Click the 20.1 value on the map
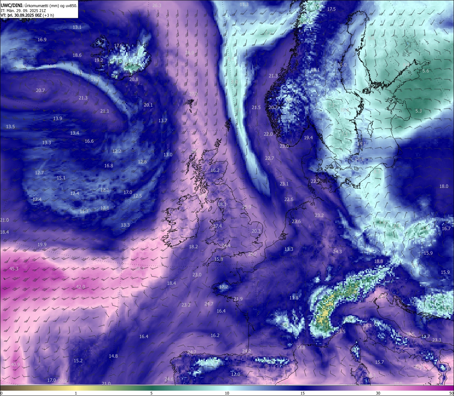 148,105
